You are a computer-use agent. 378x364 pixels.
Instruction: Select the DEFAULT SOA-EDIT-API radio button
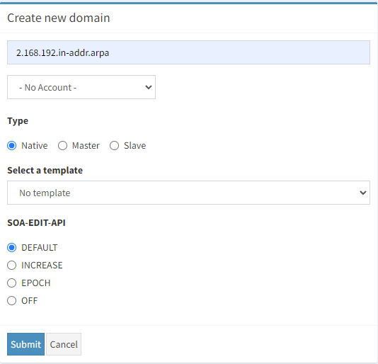[x=12, y=248]
